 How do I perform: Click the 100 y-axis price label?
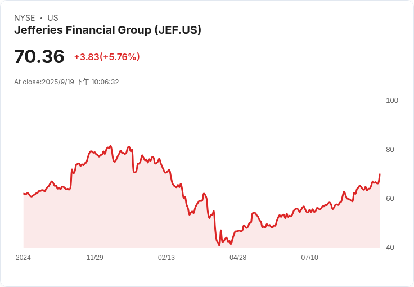click(x=392, y=101)
